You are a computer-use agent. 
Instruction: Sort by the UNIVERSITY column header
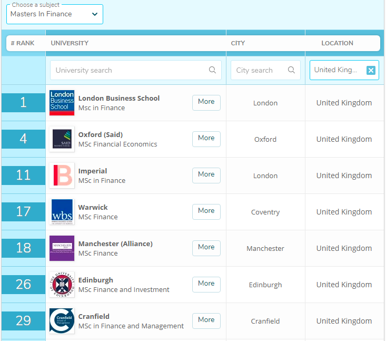point(70,43)
